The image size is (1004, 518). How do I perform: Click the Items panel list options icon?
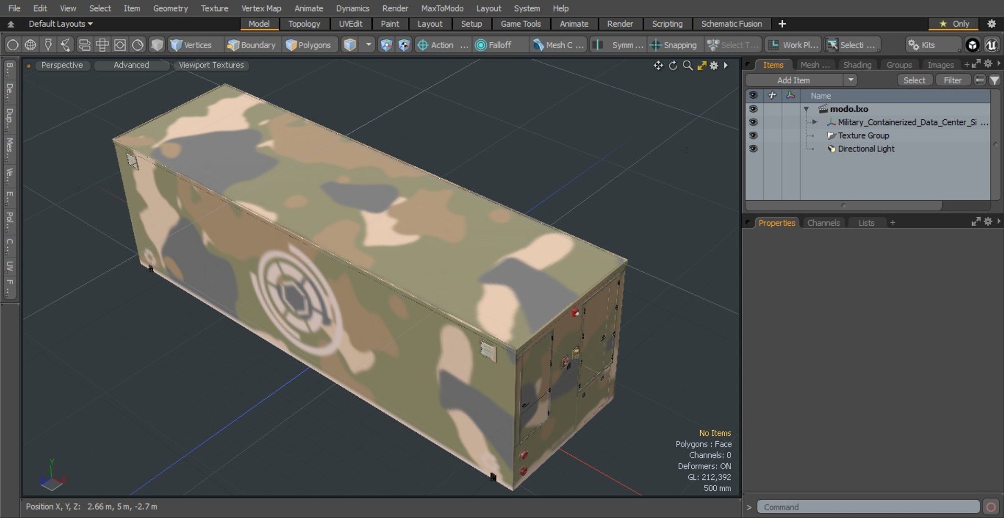pyautogui.click(x=980, y=80)
